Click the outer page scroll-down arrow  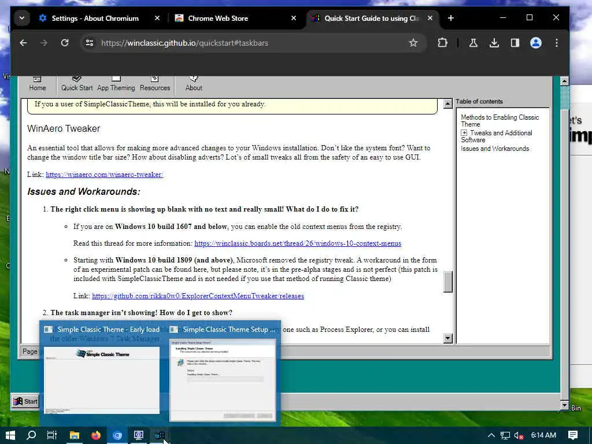pyautogui.click(x=564, y=405)
